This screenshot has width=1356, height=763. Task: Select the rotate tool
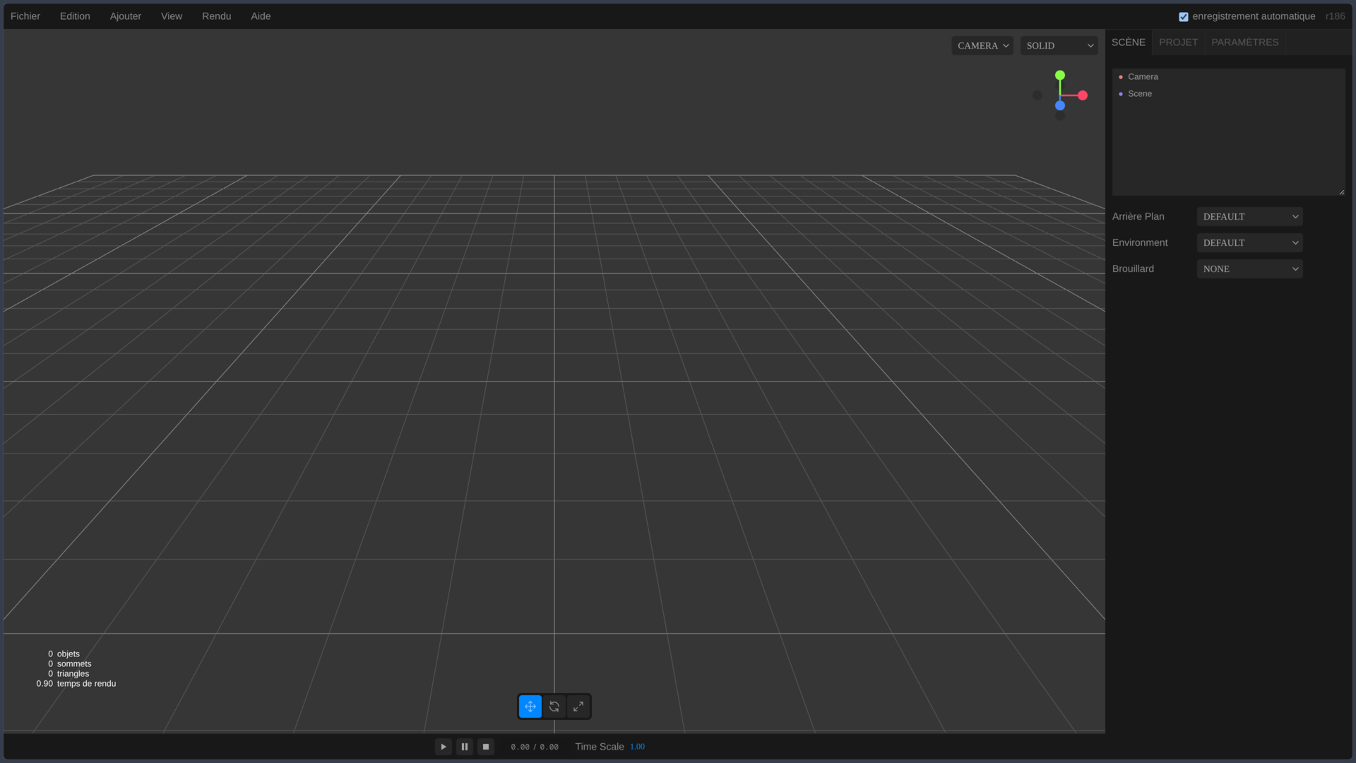point(554,706)
